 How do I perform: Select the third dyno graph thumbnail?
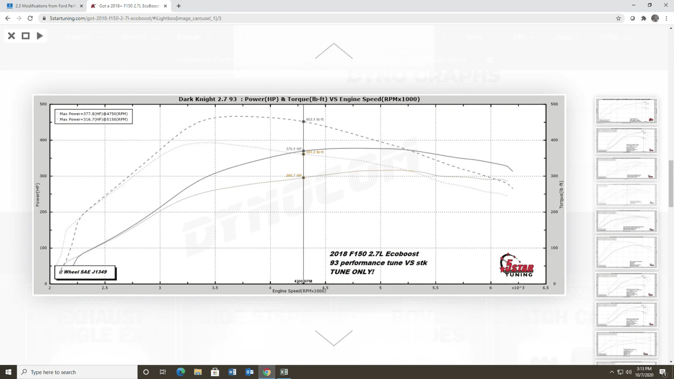(x=626, y=168)
